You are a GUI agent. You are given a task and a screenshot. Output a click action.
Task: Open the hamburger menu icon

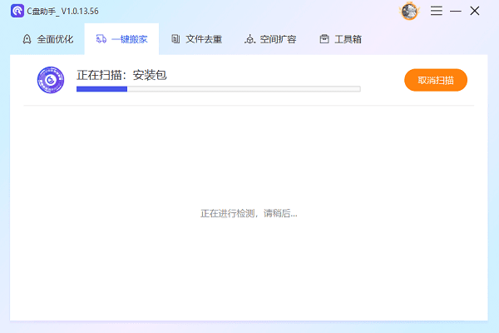coord(437,11)
